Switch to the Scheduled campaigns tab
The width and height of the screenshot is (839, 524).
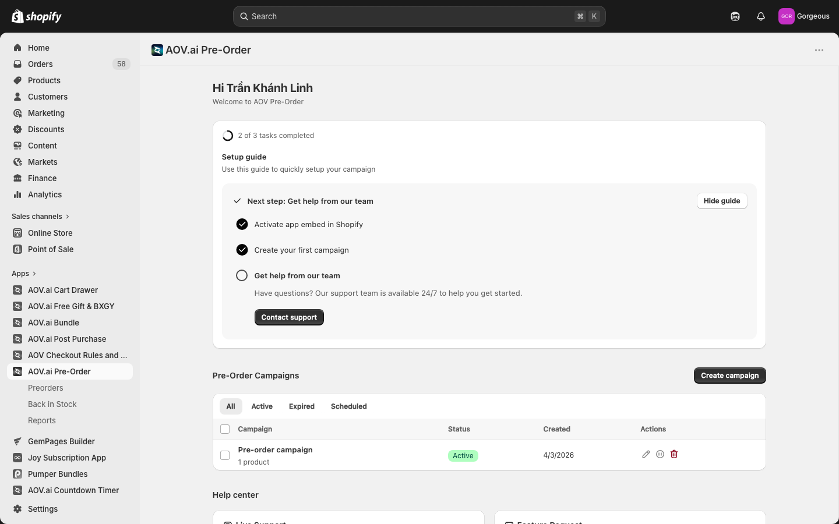(x=349, y=406)
